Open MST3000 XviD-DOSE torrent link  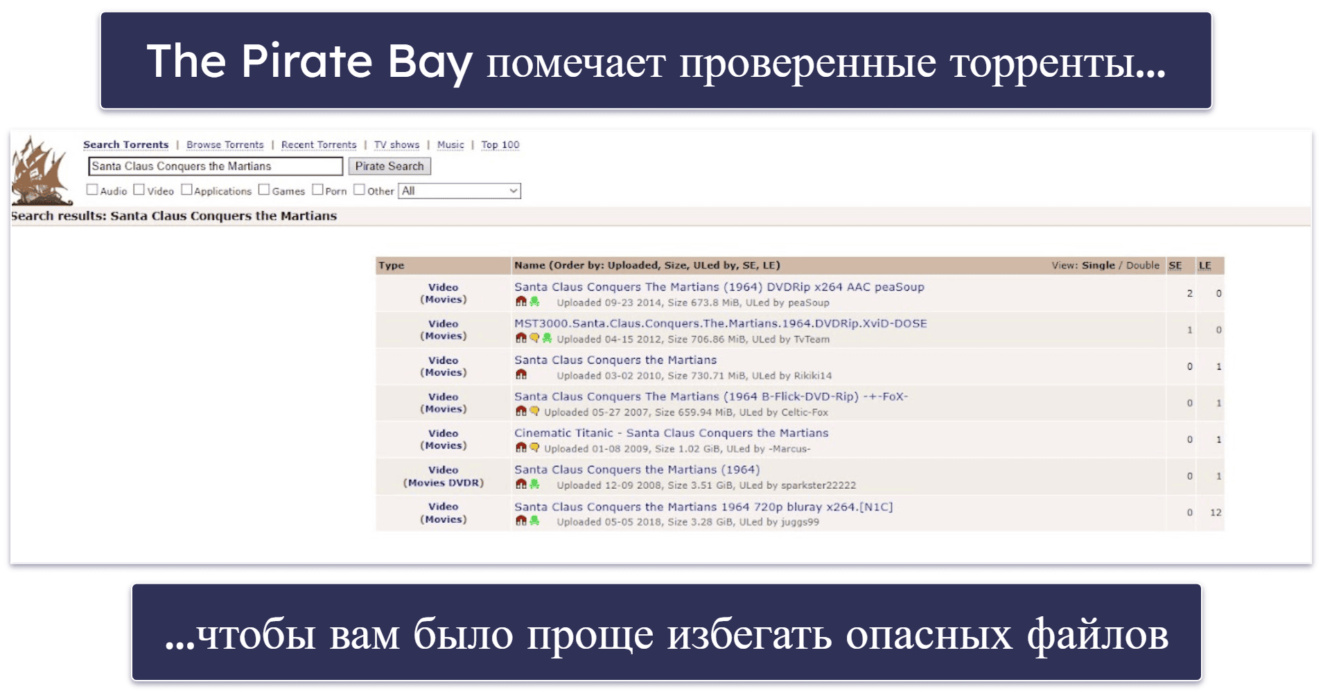(721, 323)
